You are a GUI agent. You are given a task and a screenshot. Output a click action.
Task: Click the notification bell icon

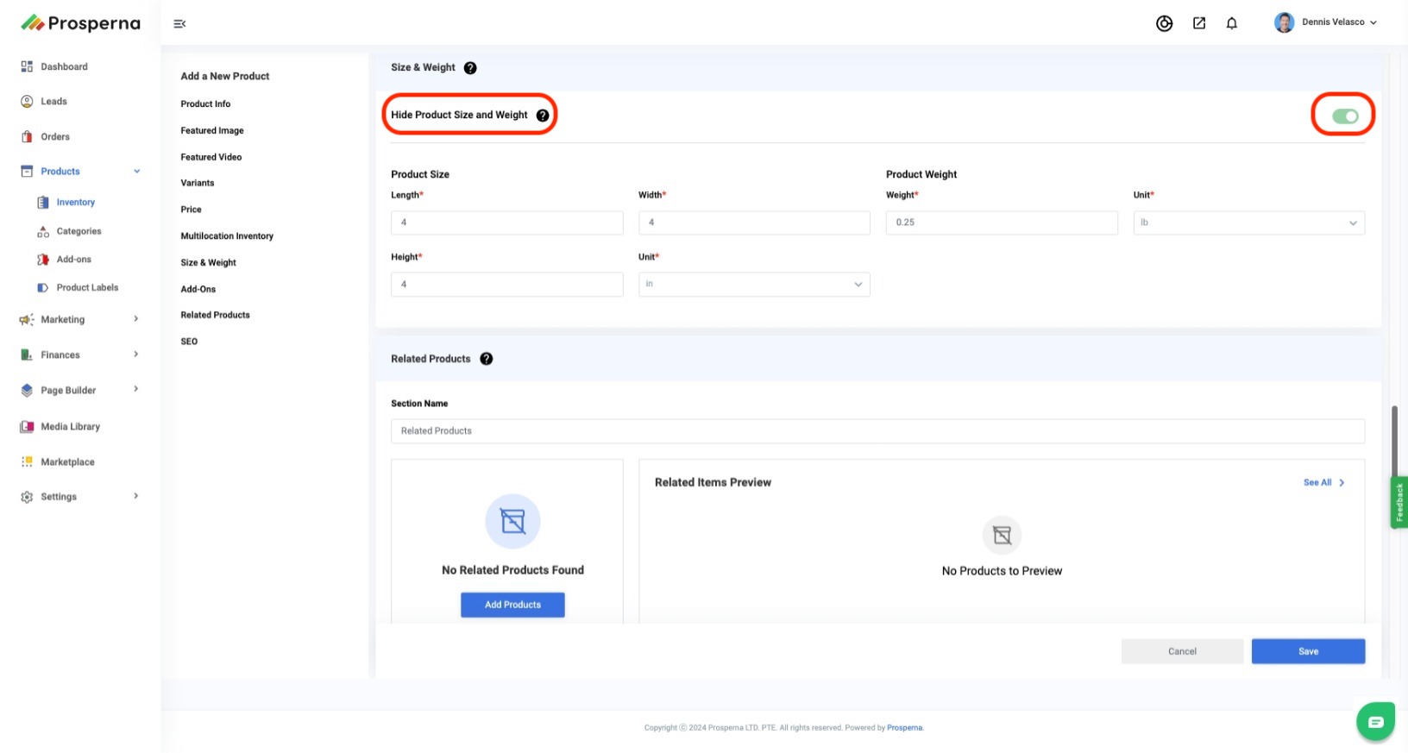[1231, 23]
